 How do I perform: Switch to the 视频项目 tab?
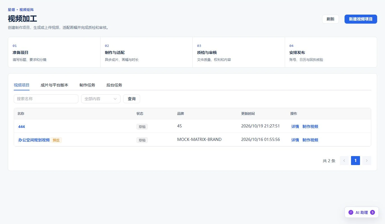point(22,85)
